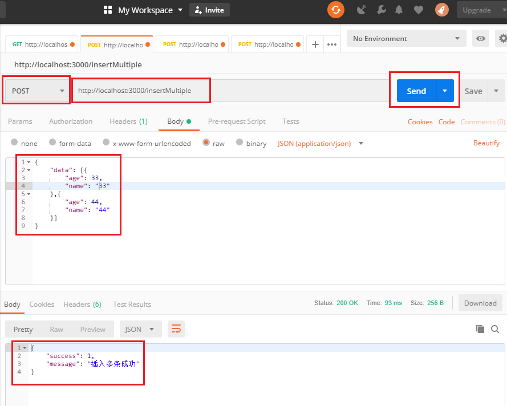This screenshot has width=507, height=406.
Task: Switch to the GET http://localhos tab
Action: (x=42, y=44)
